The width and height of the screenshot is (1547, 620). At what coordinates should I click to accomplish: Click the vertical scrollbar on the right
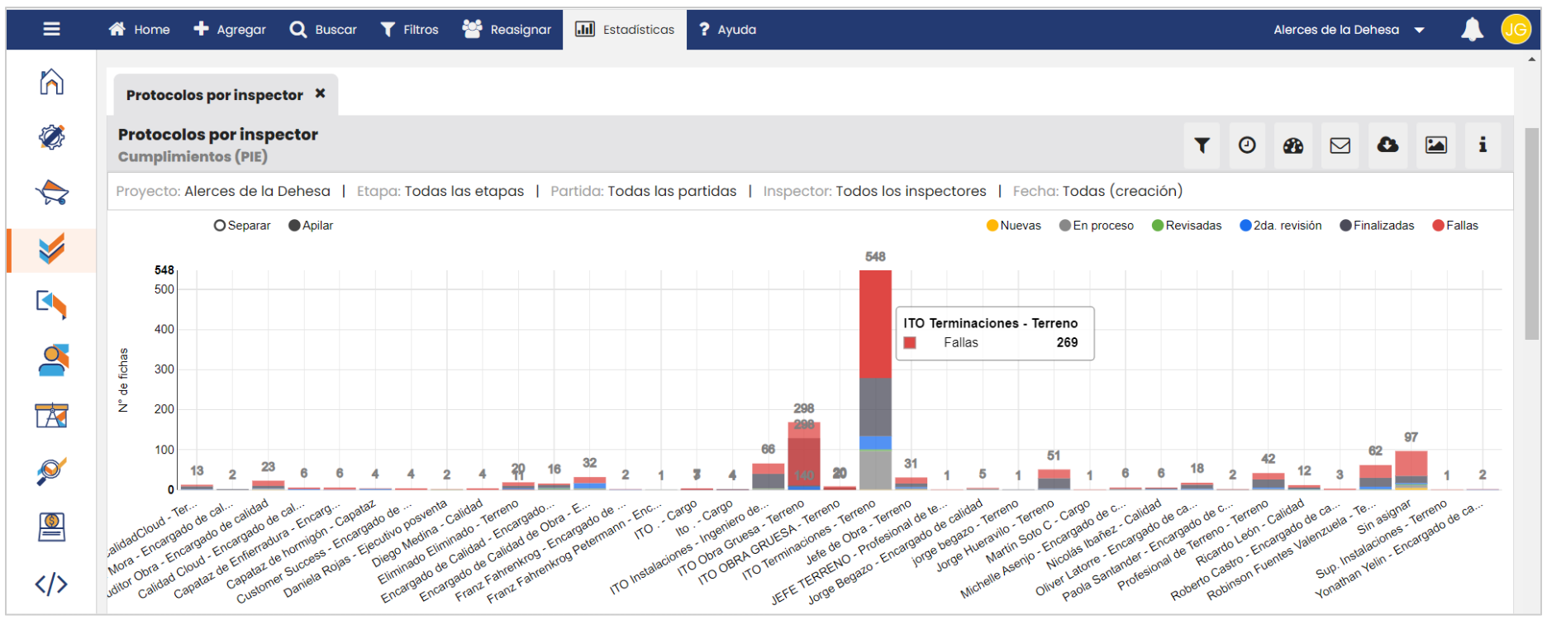(1532, 231)
